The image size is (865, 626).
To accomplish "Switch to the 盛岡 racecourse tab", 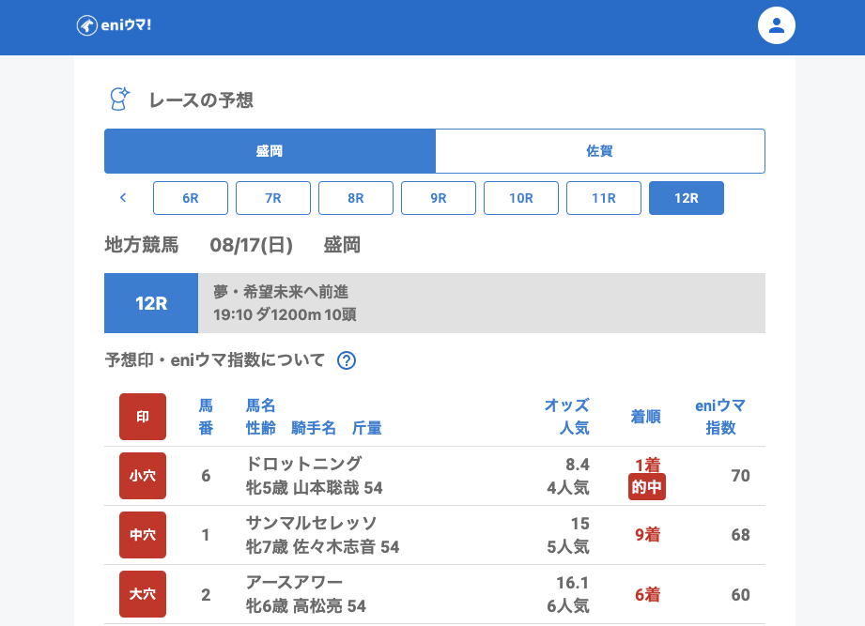I will click(x=270, y=151).
